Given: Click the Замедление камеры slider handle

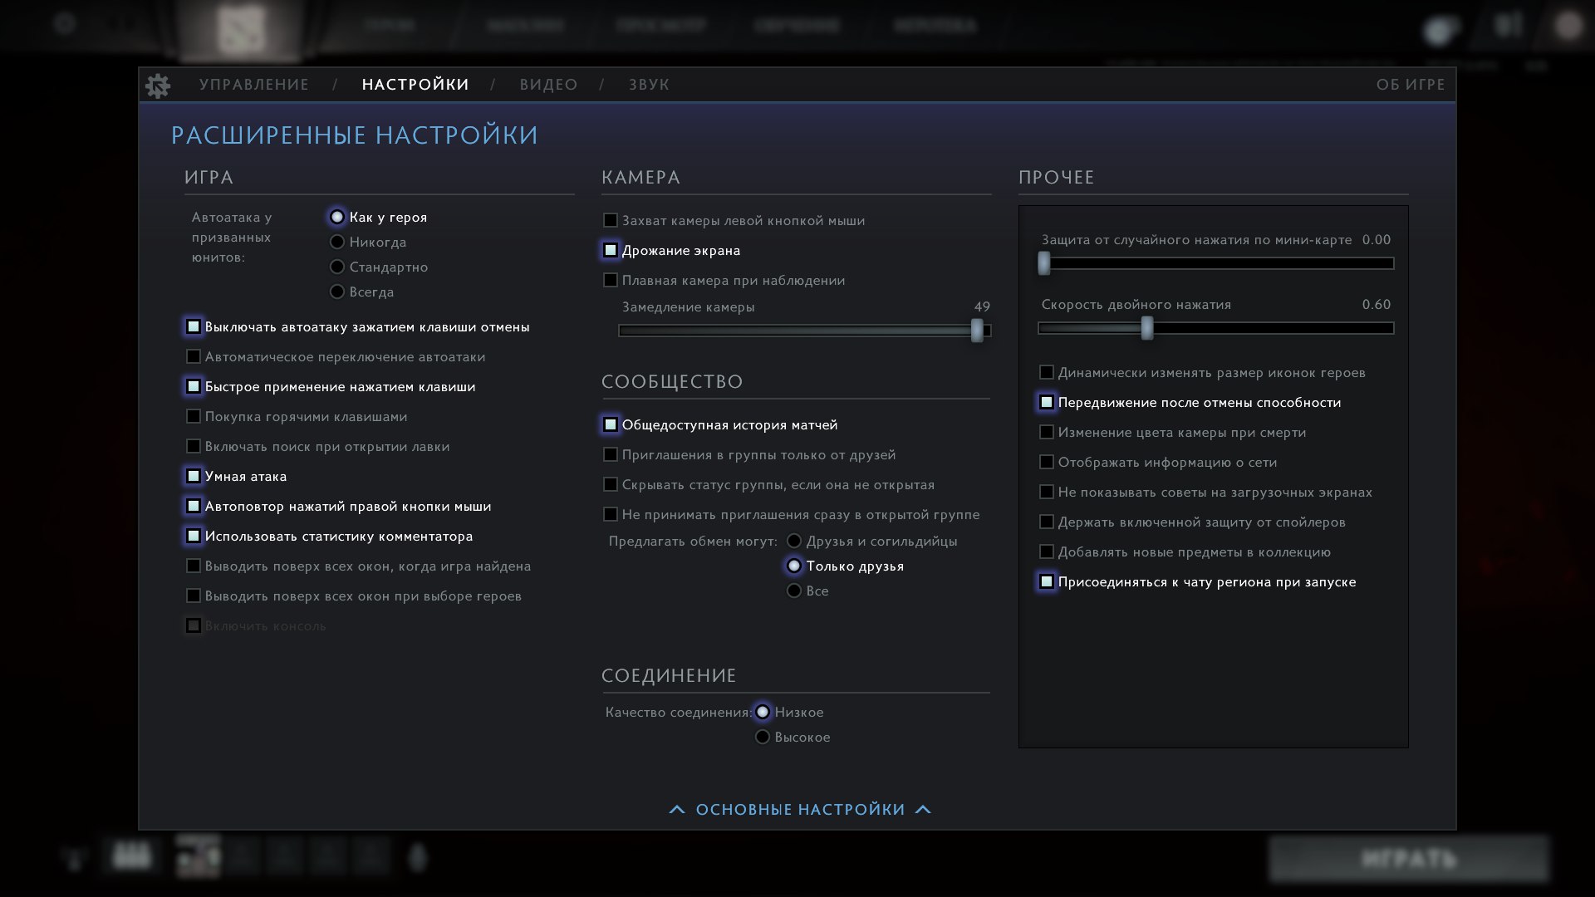Looking at the screenshot, I should (977, 331).
